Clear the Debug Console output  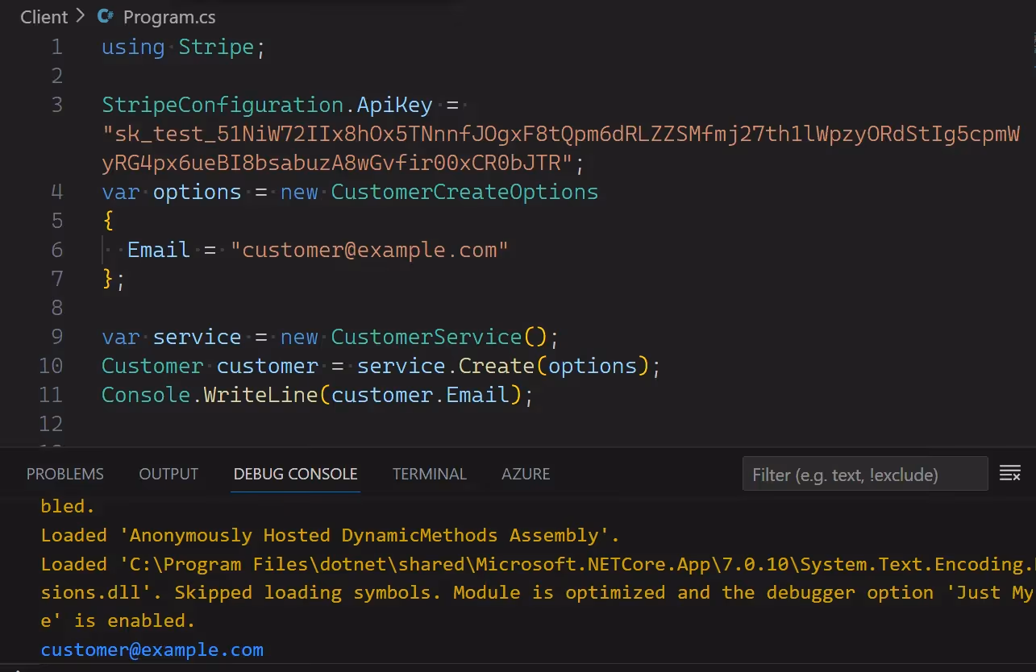coord(1010,474)
